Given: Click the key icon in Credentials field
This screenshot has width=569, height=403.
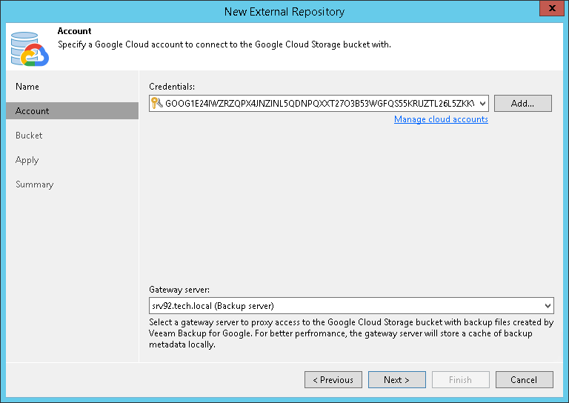Looking at the screenshot, I should [x=156, y=104].
